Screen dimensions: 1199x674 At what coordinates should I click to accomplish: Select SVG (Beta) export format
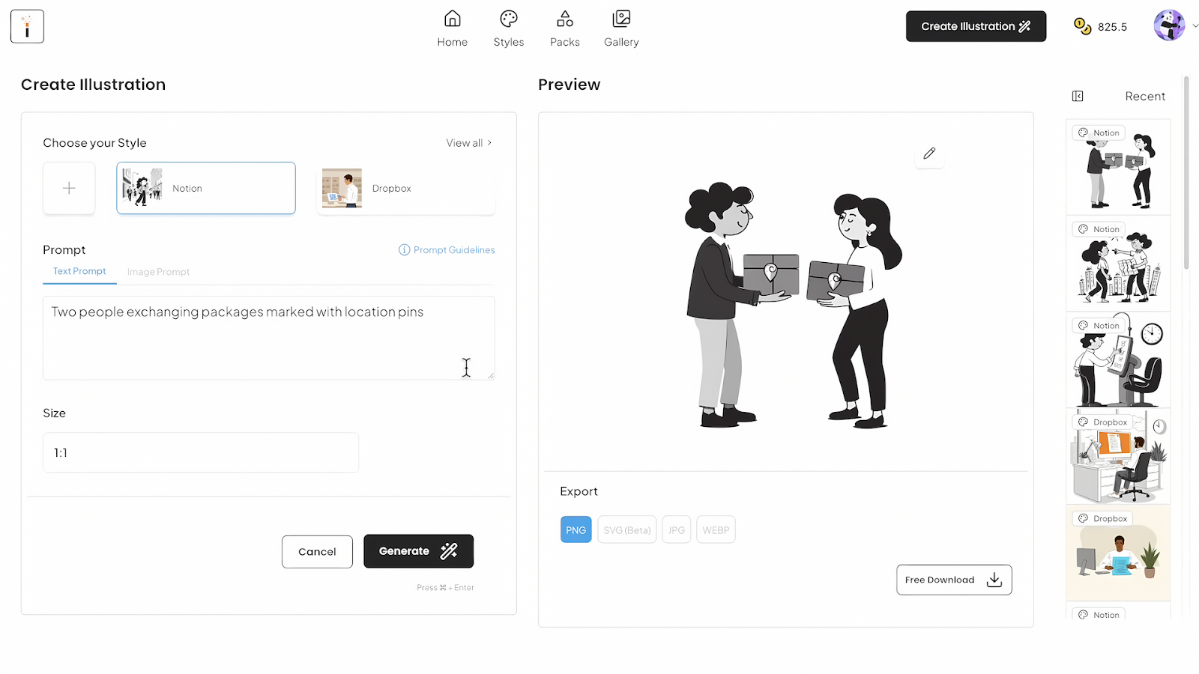(626, 529)
